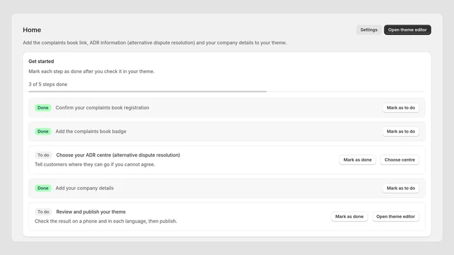Open the Settings button at top

tap(368, 30)
